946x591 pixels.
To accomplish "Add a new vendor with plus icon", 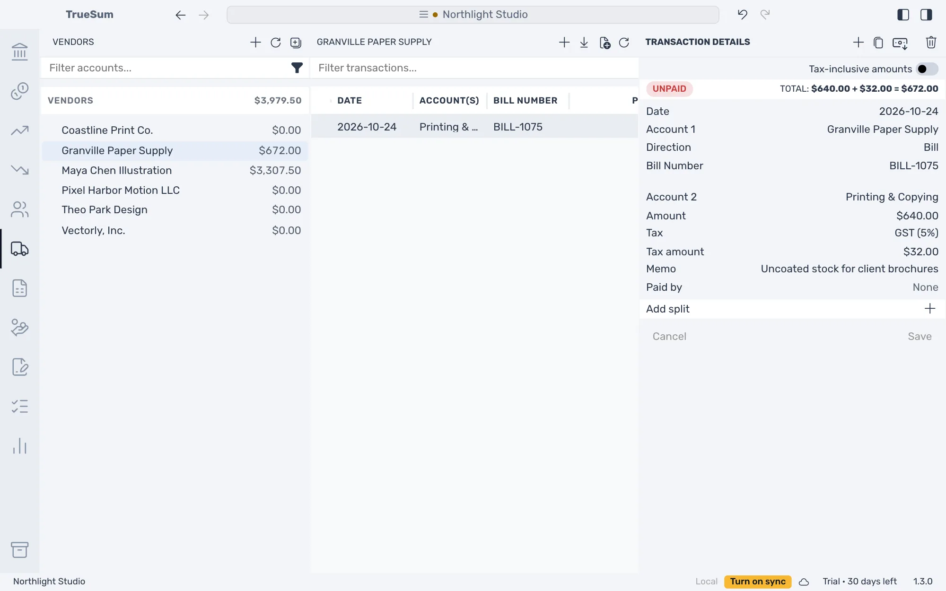I will [255, 42].
